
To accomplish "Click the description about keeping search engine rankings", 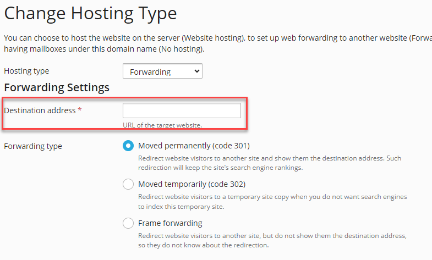I will pyautogui.click(x=270, y=163).
